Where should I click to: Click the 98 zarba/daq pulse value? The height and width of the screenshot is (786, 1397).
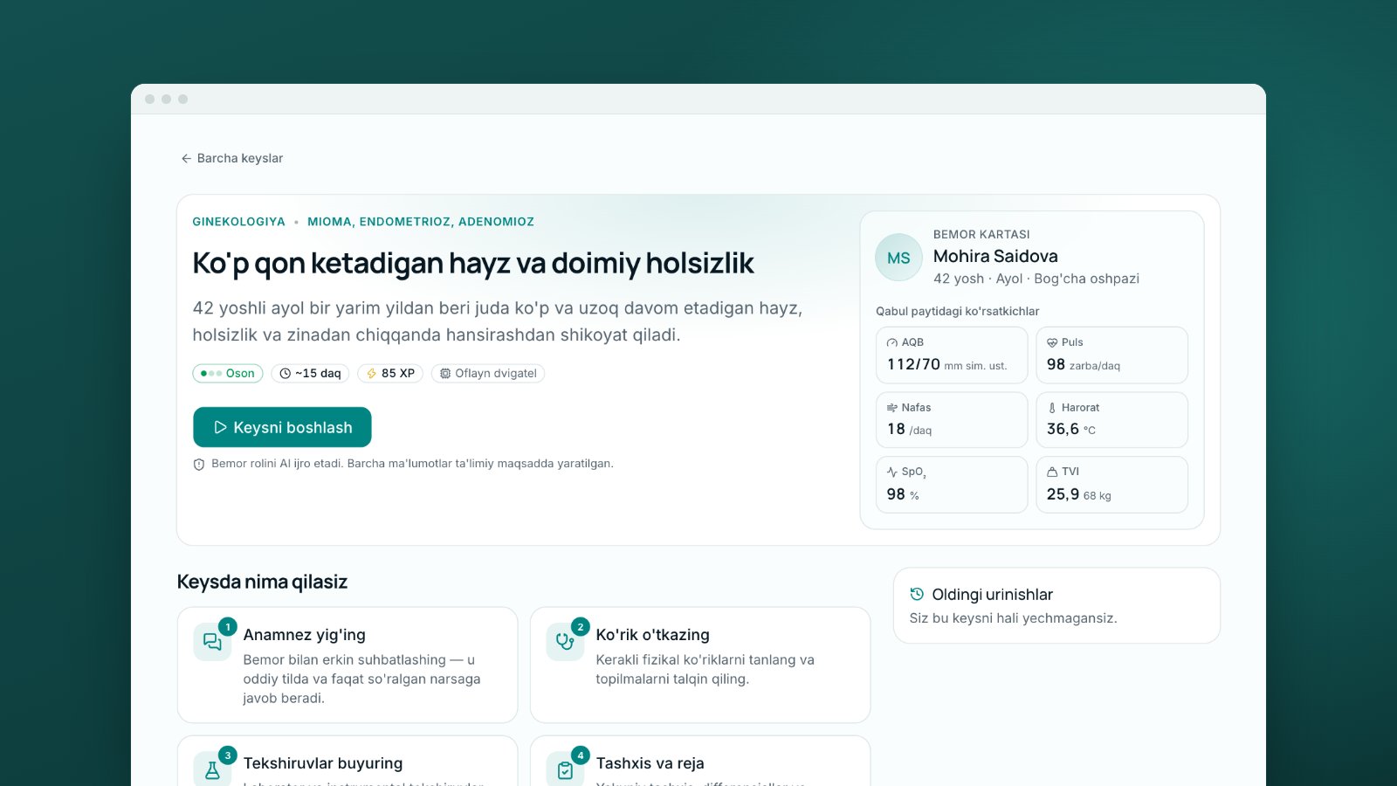coord(1084,364)
